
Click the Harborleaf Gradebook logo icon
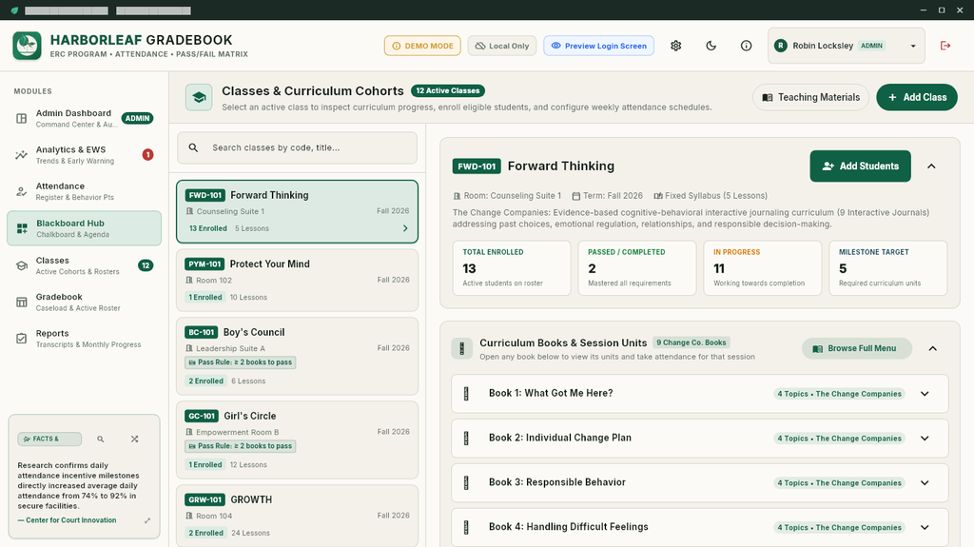point(27,46)
